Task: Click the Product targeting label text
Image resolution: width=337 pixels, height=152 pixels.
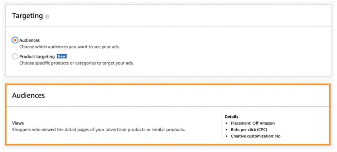Action: pyautogui.click(x=37, y=56)
